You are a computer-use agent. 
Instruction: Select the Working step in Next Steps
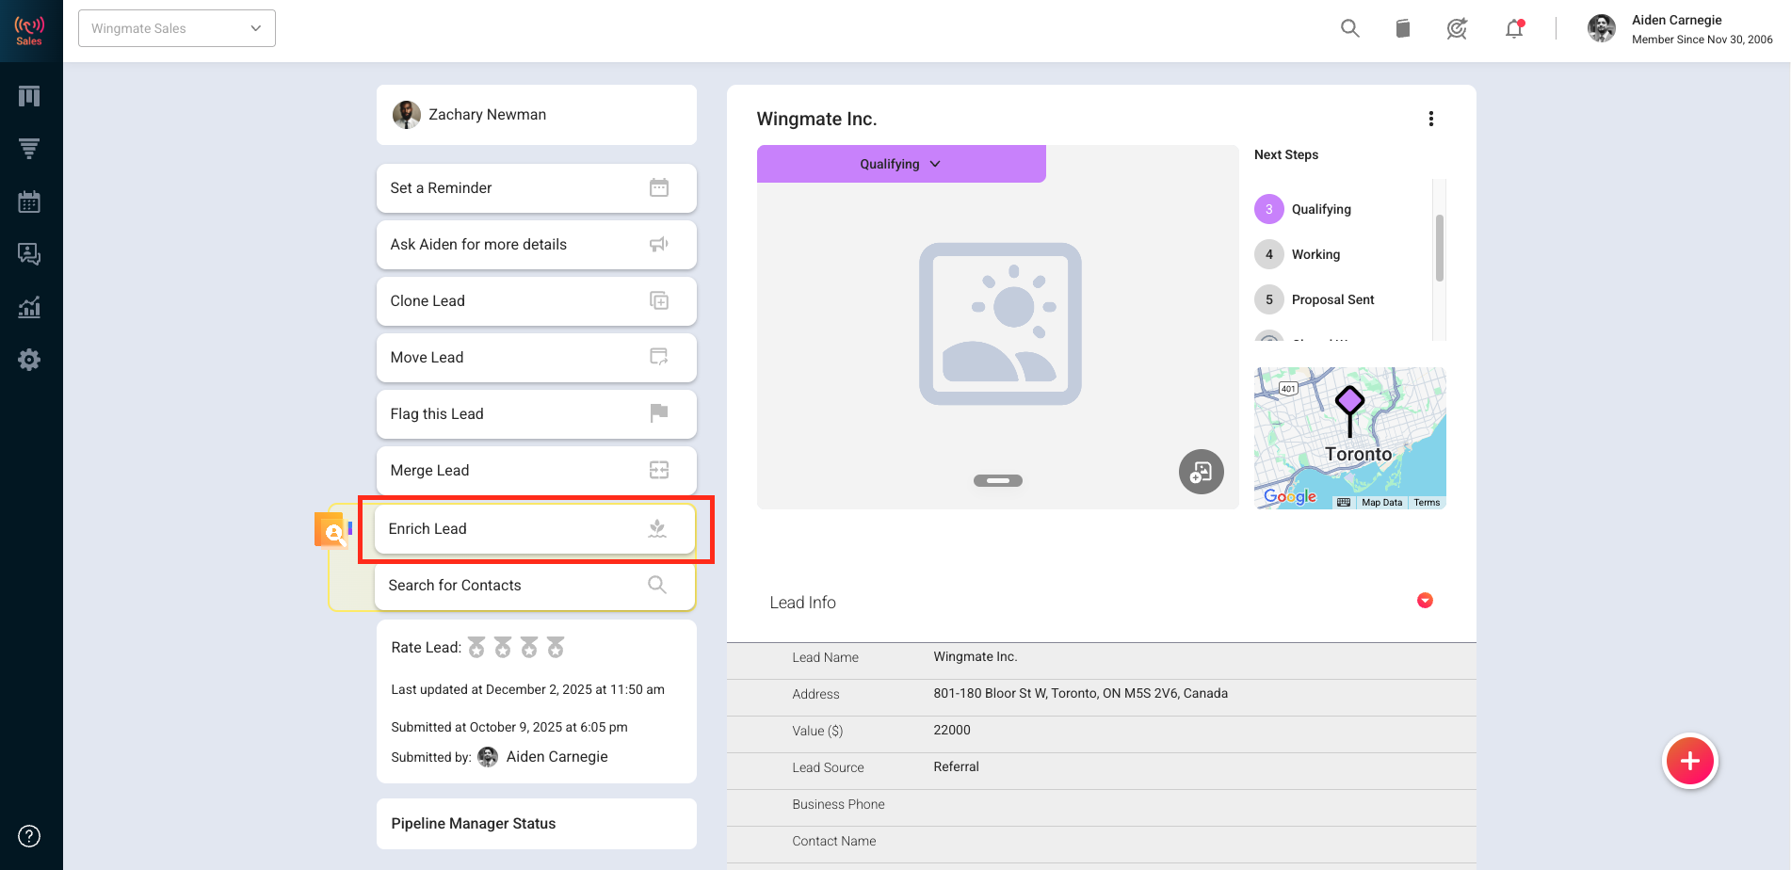pyautogui.click(x=1298, y=254)
